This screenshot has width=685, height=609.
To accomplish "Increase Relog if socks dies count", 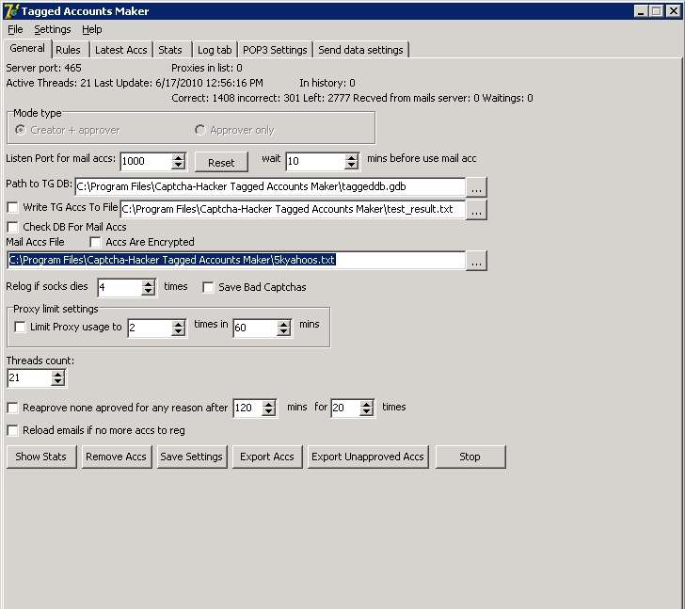I will coord(148,283).
